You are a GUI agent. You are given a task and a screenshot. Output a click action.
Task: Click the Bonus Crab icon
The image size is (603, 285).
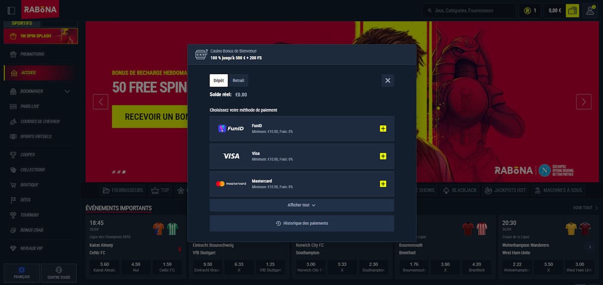[13, 230]
